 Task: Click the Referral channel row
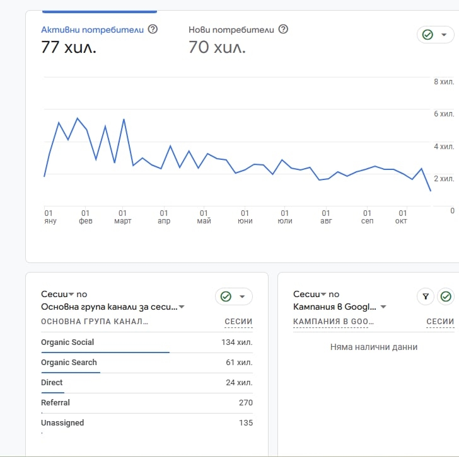[x=55, y=403]
